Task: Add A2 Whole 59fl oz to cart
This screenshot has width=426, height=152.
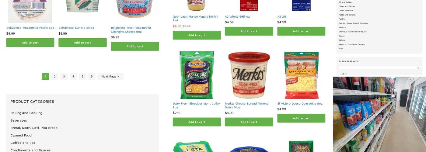Action: click(x=249, y=31)
